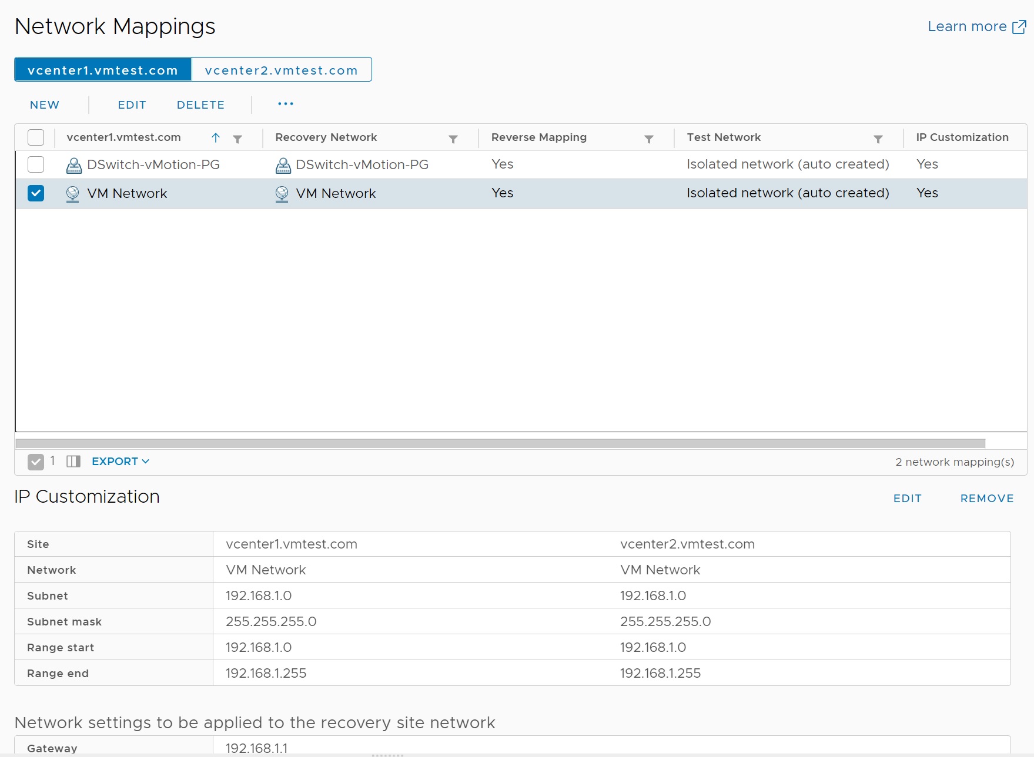Image resolution: width=1034 pixels, height=757 pixels.
Task: Select the vcenter1.vmtest.com tab
Action: coord(103,70)
